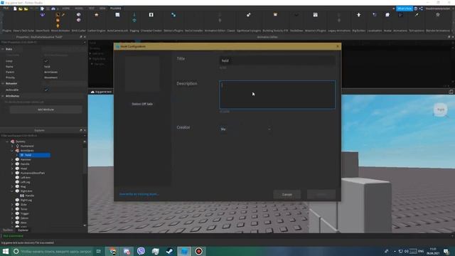Image resolution: width=455 pixels, height=256 pixels.
Task: Click the Title input field
Action: click(277, 60)
